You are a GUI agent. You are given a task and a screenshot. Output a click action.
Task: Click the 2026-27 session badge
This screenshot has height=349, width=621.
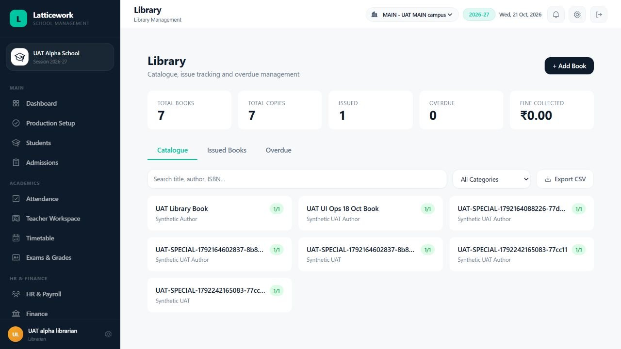click(x=479, y=15)
